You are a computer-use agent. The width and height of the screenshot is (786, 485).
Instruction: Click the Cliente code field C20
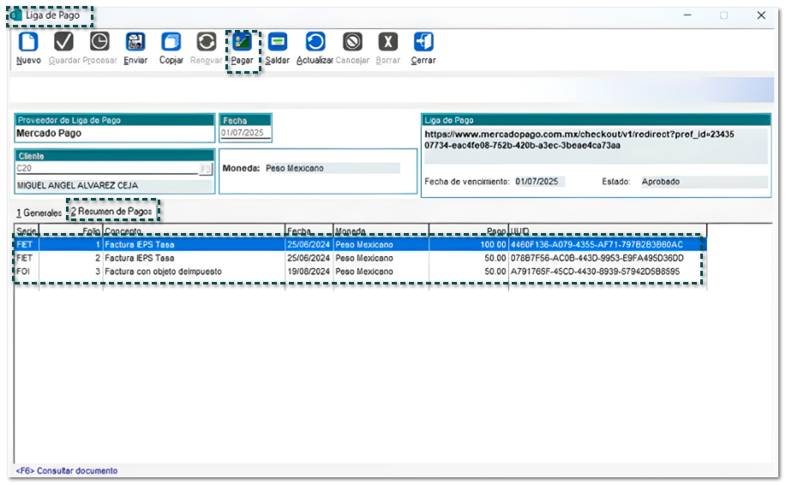(x=106, y=169)
